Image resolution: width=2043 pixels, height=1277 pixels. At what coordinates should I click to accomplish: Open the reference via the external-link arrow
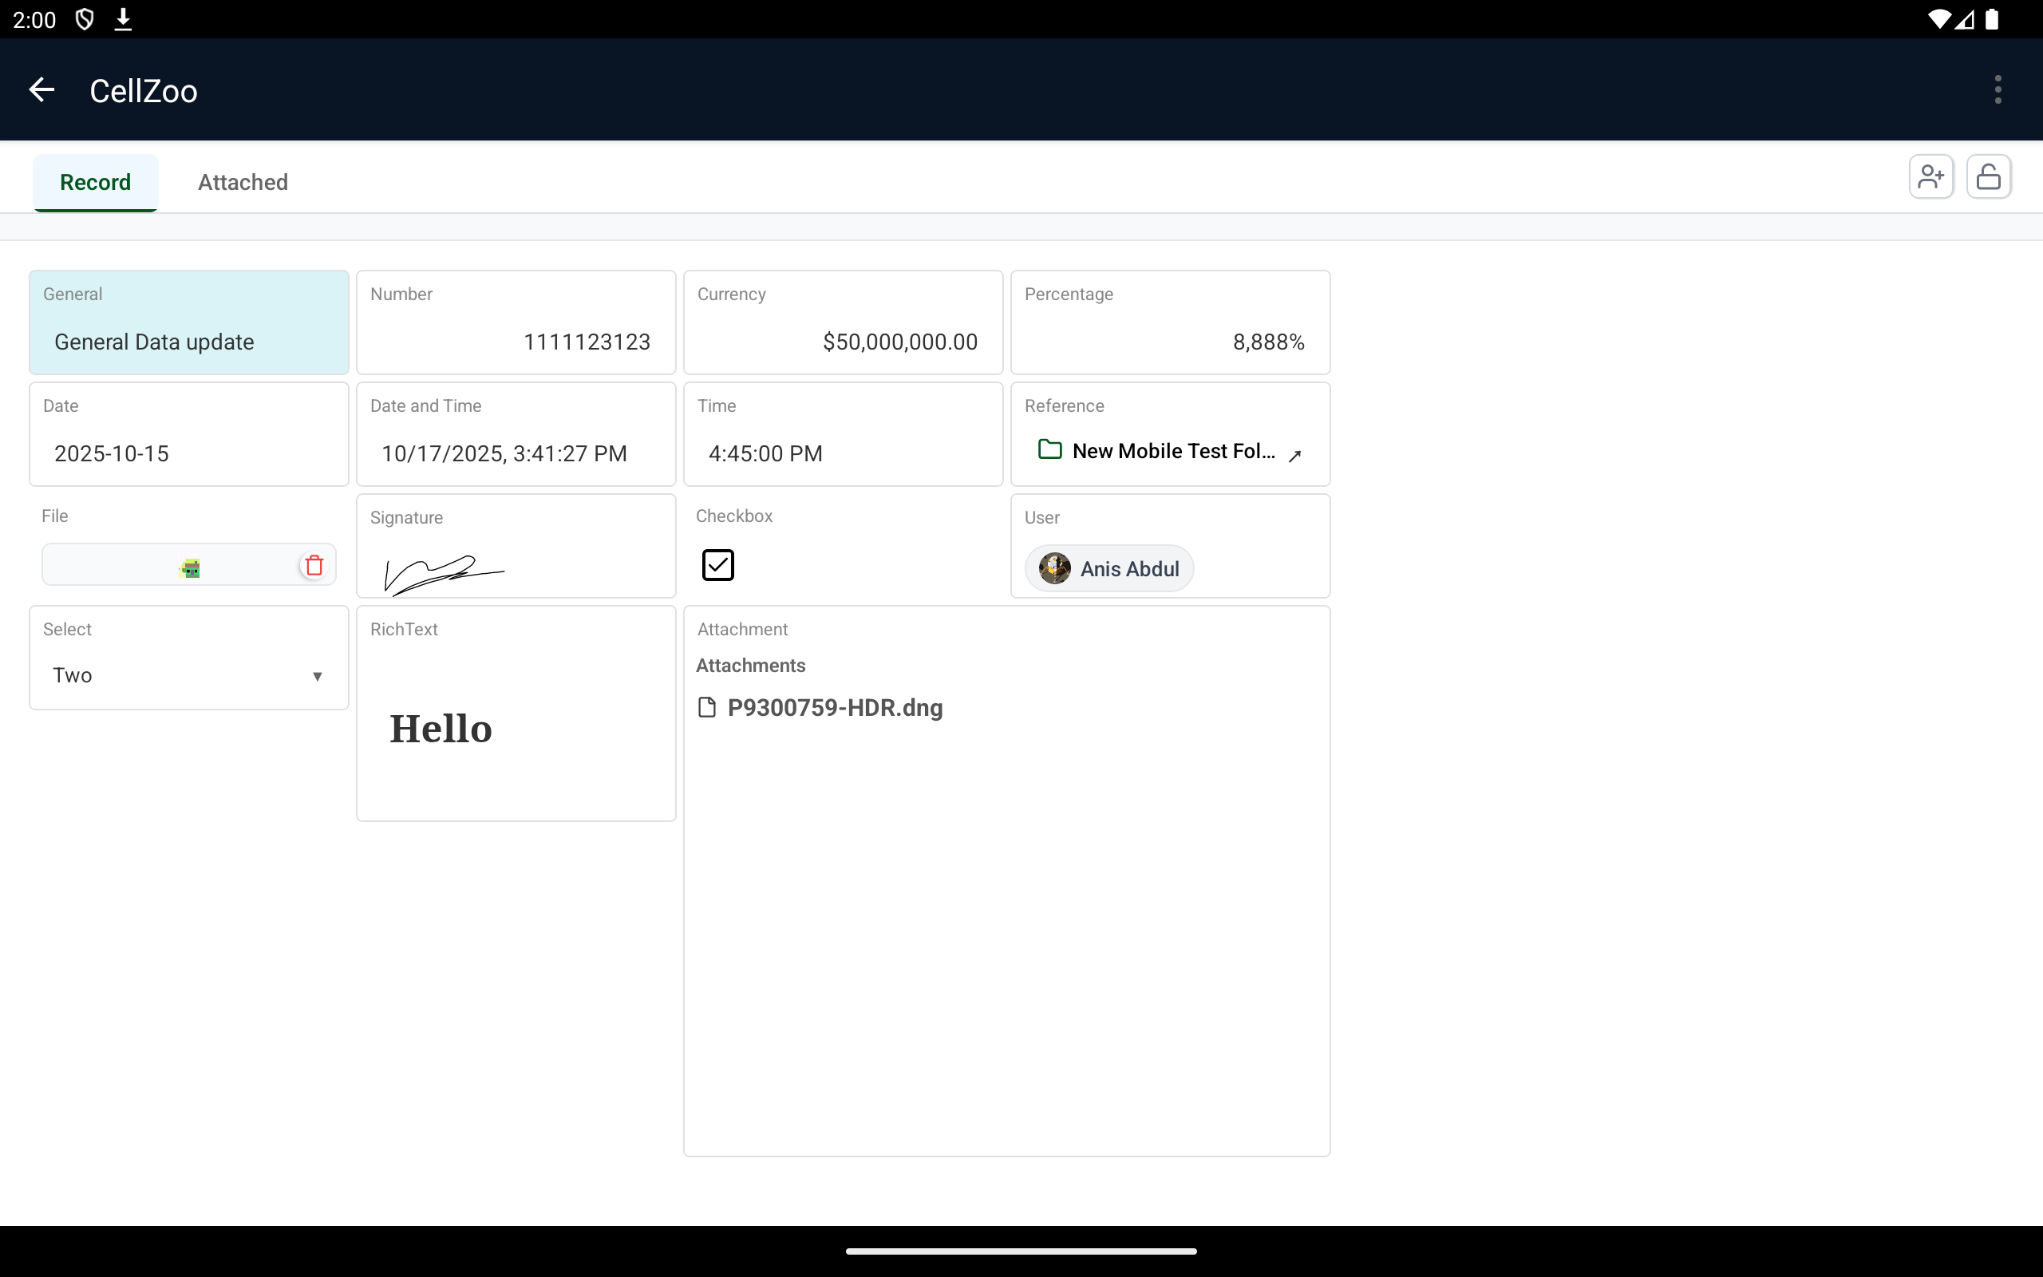coord(1295,456)
